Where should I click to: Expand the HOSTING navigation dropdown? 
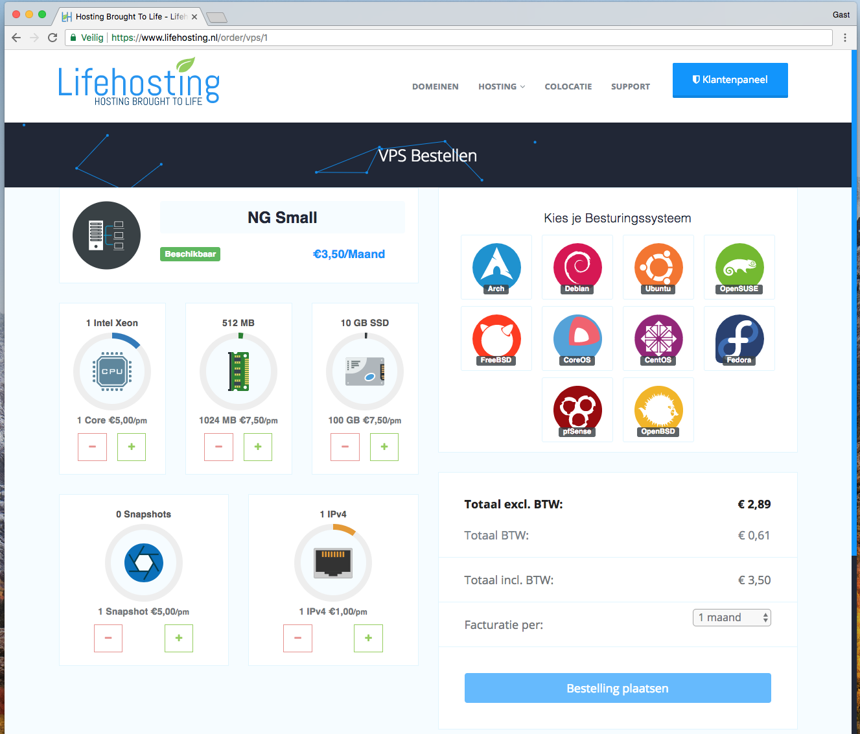pyautogui.click(x=502, y=86)
